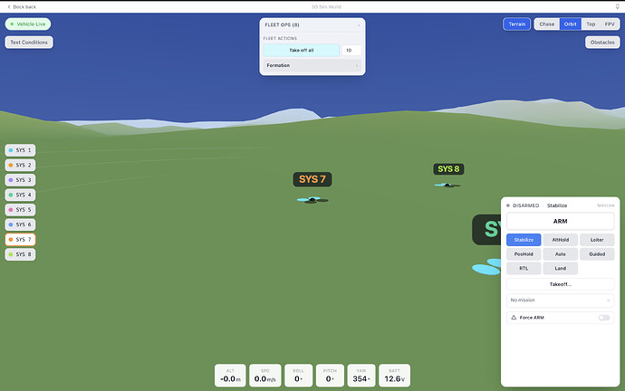Expand the Formation section
Screen dimensions: 625x391
(312, 65)
